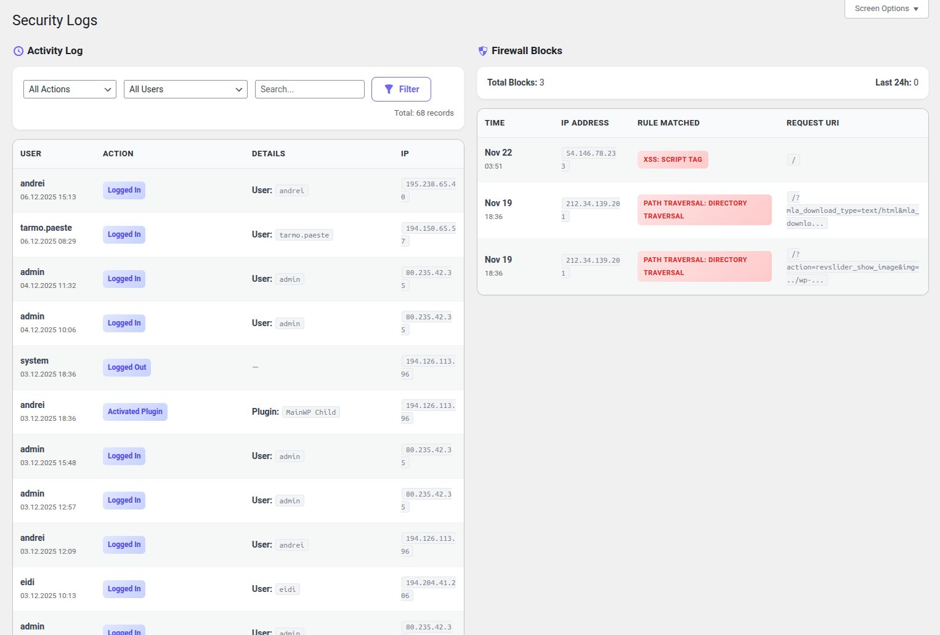Click the Logged Out badge for system
This screenshot has height=635, width=940.
click(x=126, y=367)
